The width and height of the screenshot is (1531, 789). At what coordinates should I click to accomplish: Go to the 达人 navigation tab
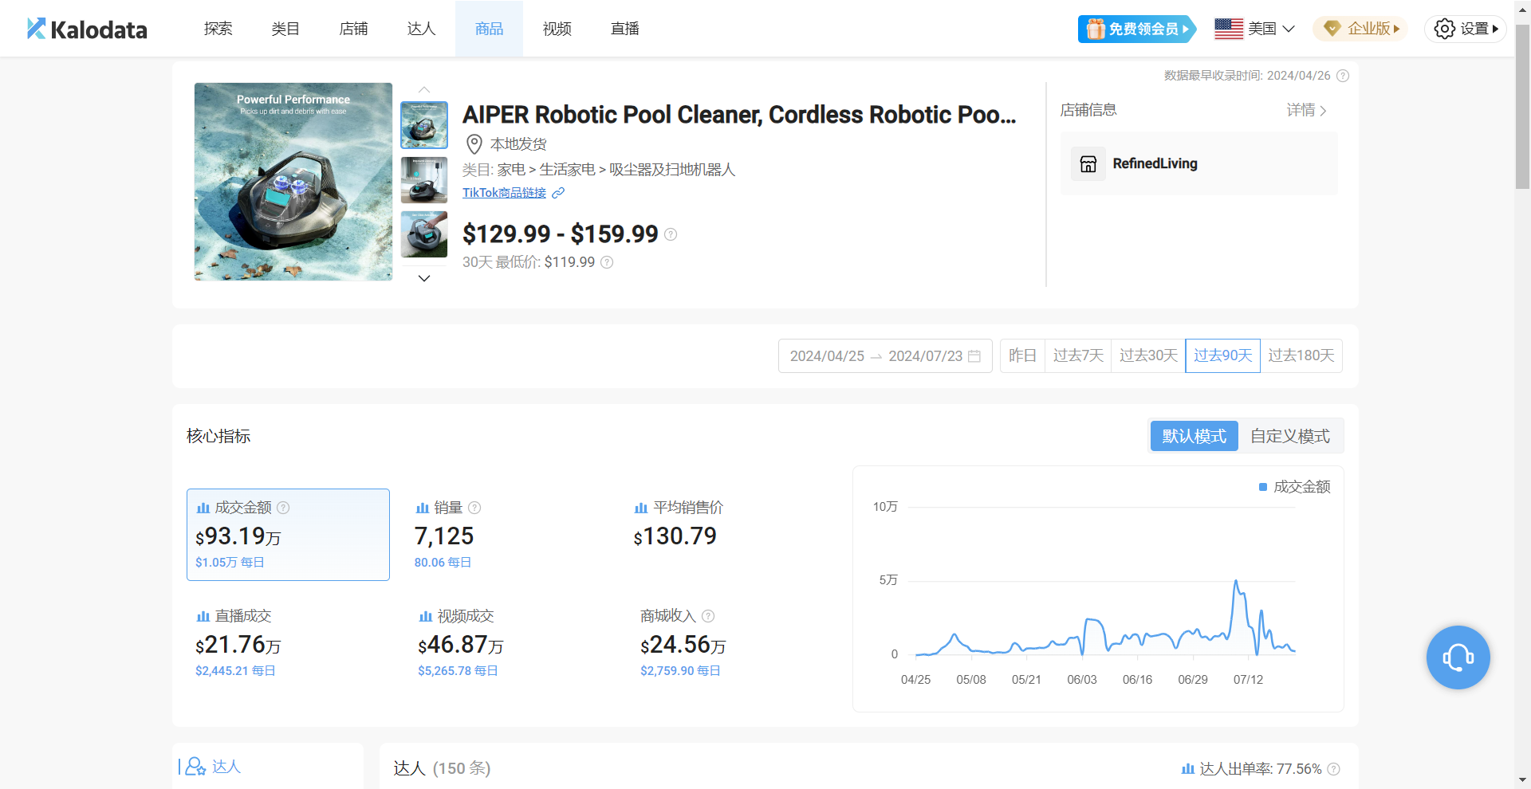(x=421, y=29)
